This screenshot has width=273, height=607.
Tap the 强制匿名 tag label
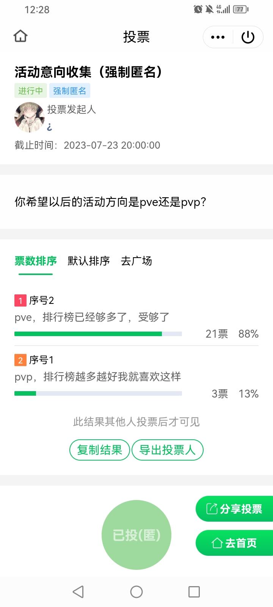click(69, 91)
